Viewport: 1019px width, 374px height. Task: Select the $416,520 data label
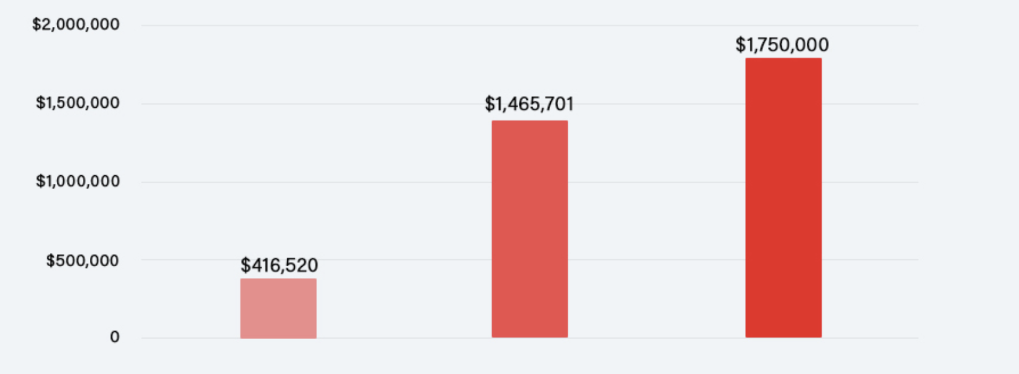pos(279,266)
